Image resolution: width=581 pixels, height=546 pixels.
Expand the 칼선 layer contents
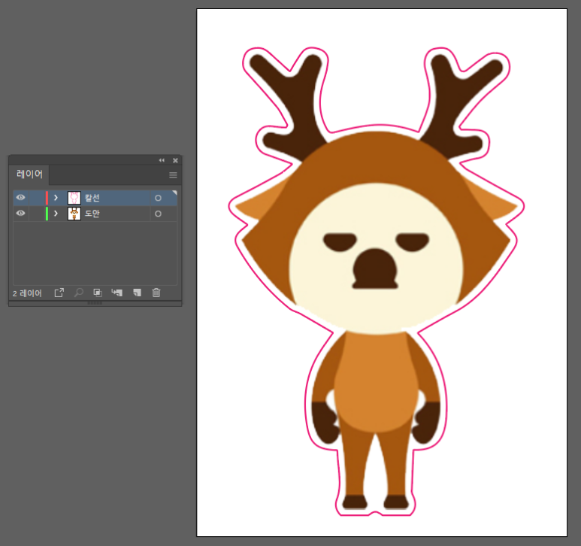pos(56,198)
